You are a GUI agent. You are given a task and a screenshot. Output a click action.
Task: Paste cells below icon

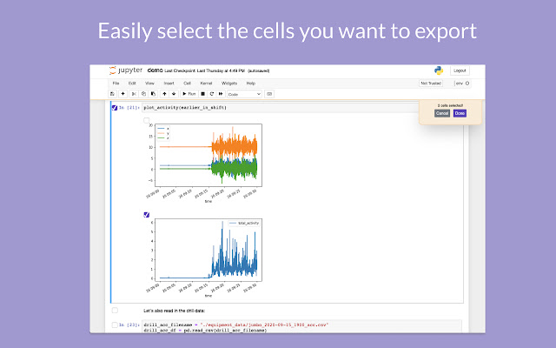tap(153, 94)
